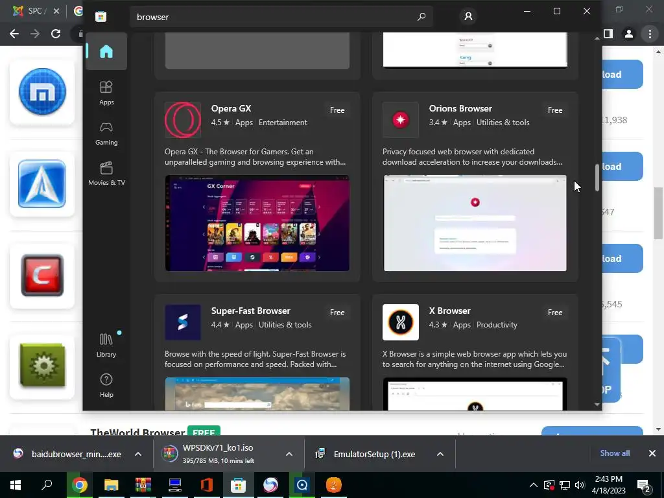Click Productivity category under X Browser
This screenshot has height=498, width=664.
pos(497,325)
